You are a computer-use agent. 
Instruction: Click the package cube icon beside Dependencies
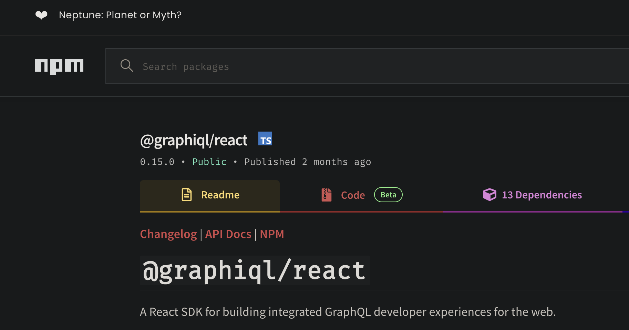point(489,194)
